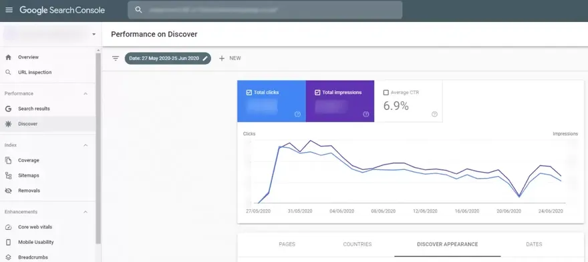Open the property selector dropdown arrow
The height and width of the screenshot is (262, 588).
(94, 35)
